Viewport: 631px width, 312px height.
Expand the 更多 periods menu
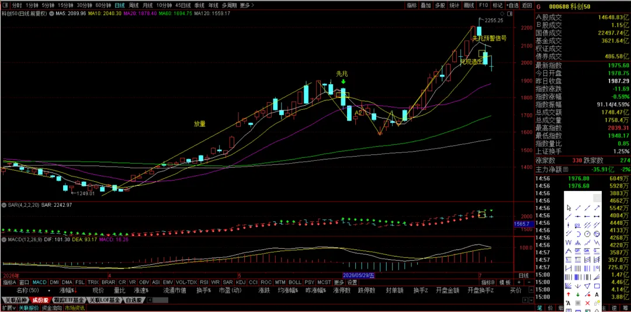[x=246, y=5]
